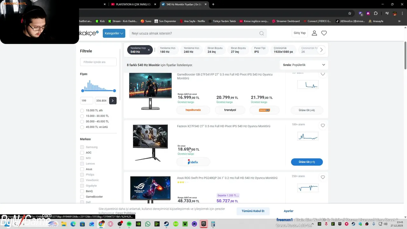Screen dimensions: 407x229
Task: Bookmark this page with the star icon
Action: tap(350, 13)
